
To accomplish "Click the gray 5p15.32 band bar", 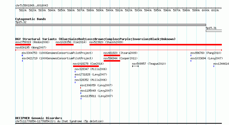I will (x=111, y=25).
